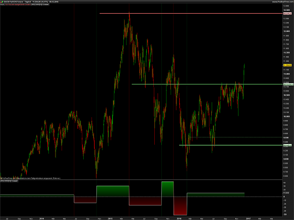Image resolution: width=294 pixels, height=220 pixels.
Task: Click the 2016 label on time axis
Action: [179, 219]
